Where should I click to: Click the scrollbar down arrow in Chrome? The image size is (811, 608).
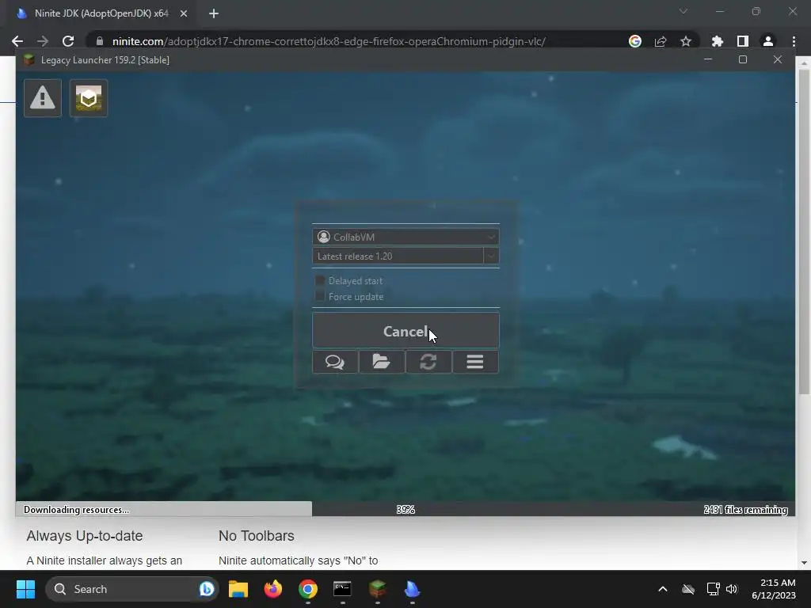tap(804, 563)
